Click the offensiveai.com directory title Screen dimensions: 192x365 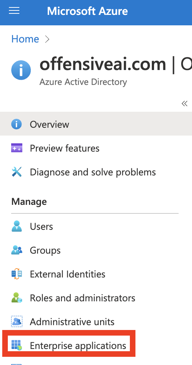103,64
